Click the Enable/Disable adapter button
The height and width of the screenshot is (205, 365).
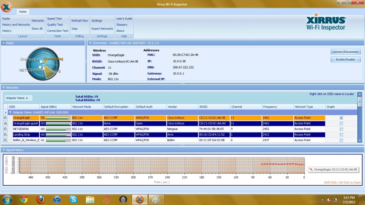(346, 60)
